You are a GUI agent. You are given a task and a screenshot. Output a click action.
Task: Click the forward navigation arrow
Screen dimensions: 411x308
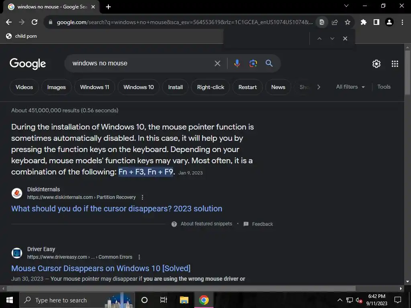(x=22, y=22)
